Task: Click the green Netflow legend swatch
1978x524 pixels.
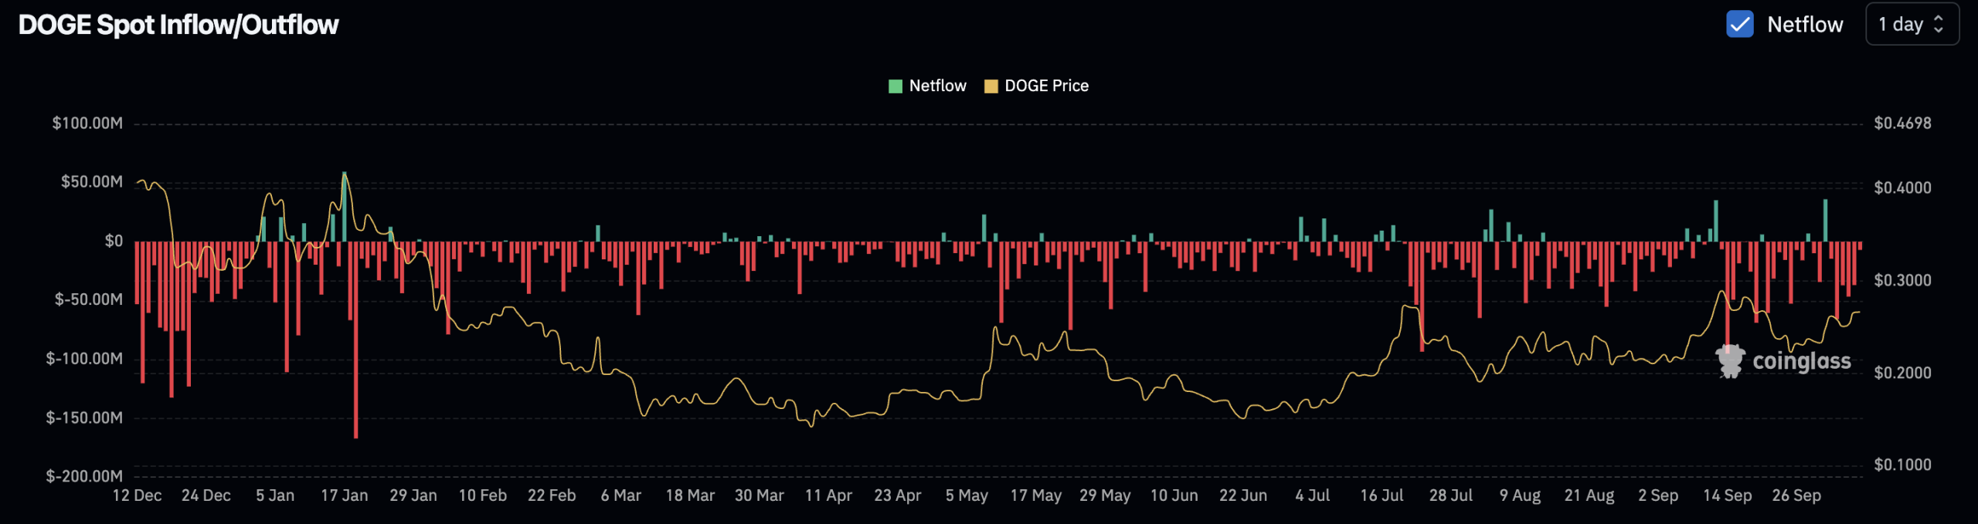Action: tap(896, 86)
